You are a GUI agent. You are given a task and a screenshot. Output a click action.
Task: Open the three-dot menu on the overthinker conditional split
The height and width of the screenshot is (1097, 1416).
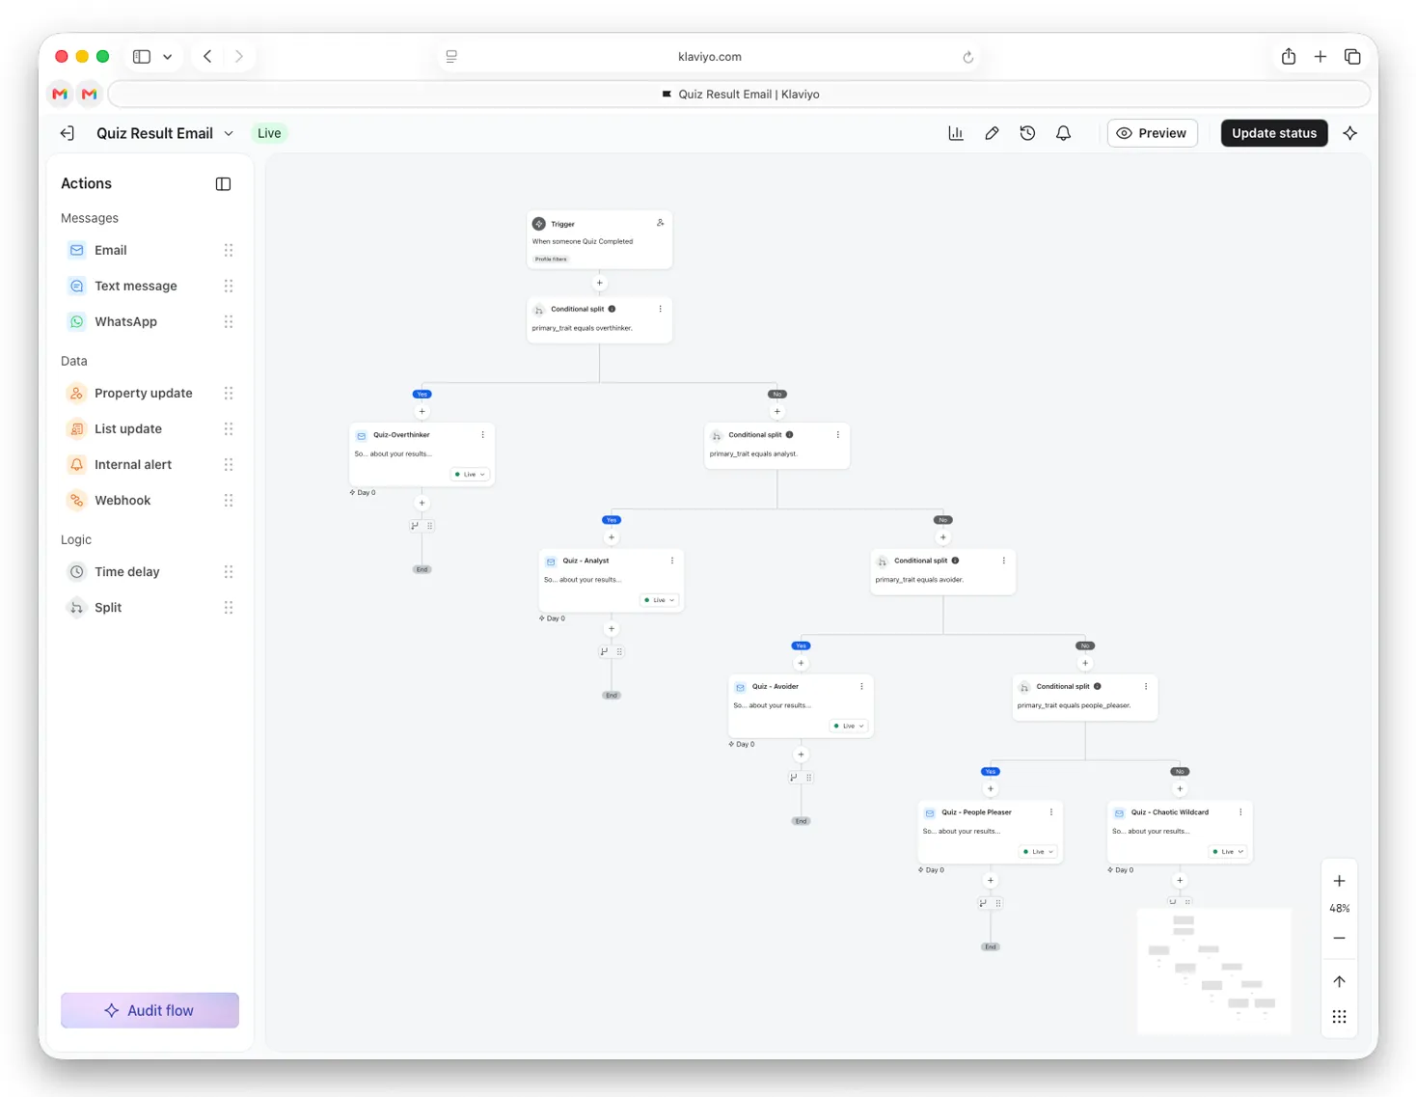tap(661, 309)
